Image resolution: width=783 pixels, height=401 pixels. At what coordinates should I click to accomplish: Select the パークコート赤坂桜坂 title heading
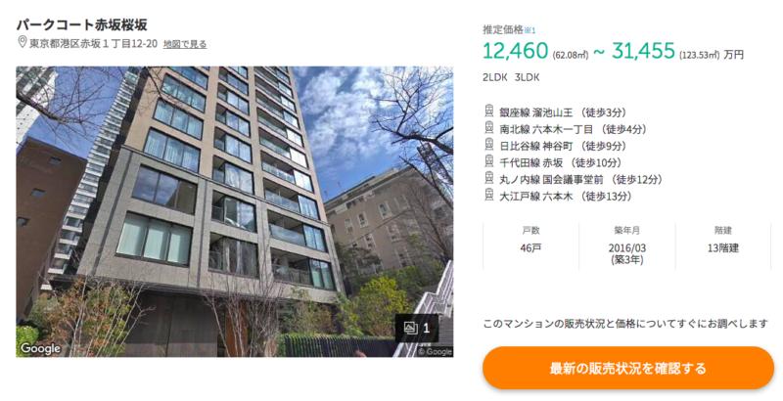click(x=82, y=24)
